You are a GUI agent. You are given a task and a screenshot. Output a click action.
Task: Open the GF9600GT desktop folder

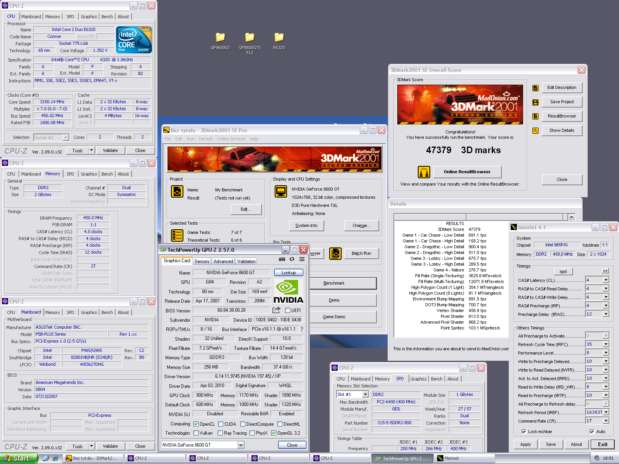click(220, 38)
